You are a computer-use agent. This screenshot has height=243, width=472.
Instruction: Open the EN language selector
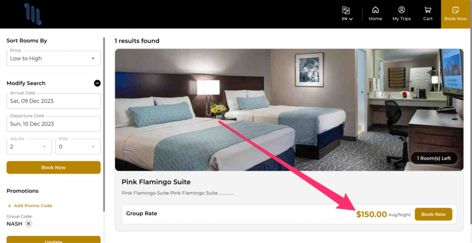[x=347, y=14]
